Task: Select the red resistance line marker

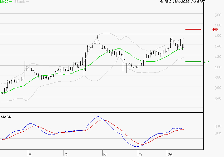Action: click(193, 29)
